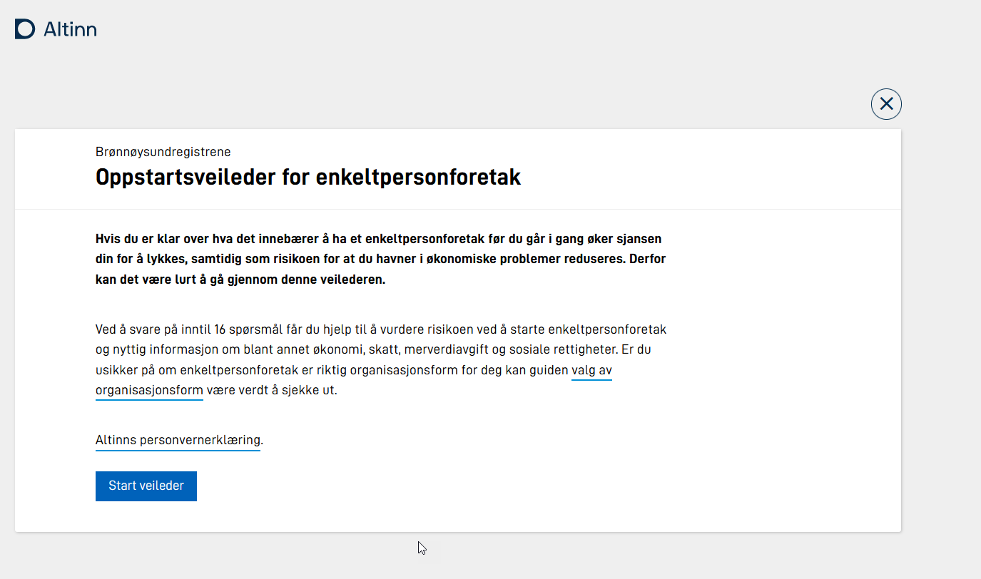Close the startup guide dialog
Viewport: 981px width, 579px height.
(x=886, y=104)
